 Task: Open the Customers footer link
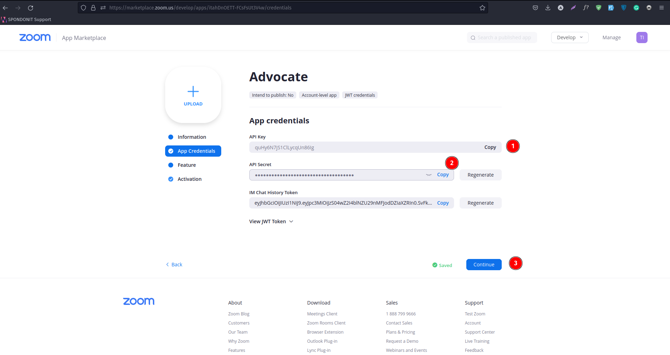click(x=239, y=323)
